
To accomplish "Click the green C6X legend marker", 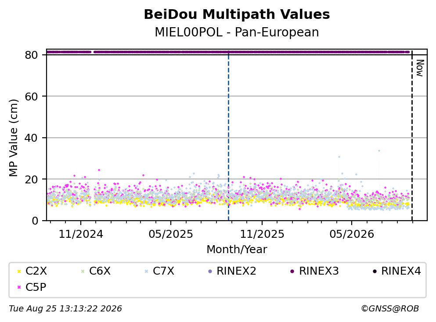I will 83,271.
